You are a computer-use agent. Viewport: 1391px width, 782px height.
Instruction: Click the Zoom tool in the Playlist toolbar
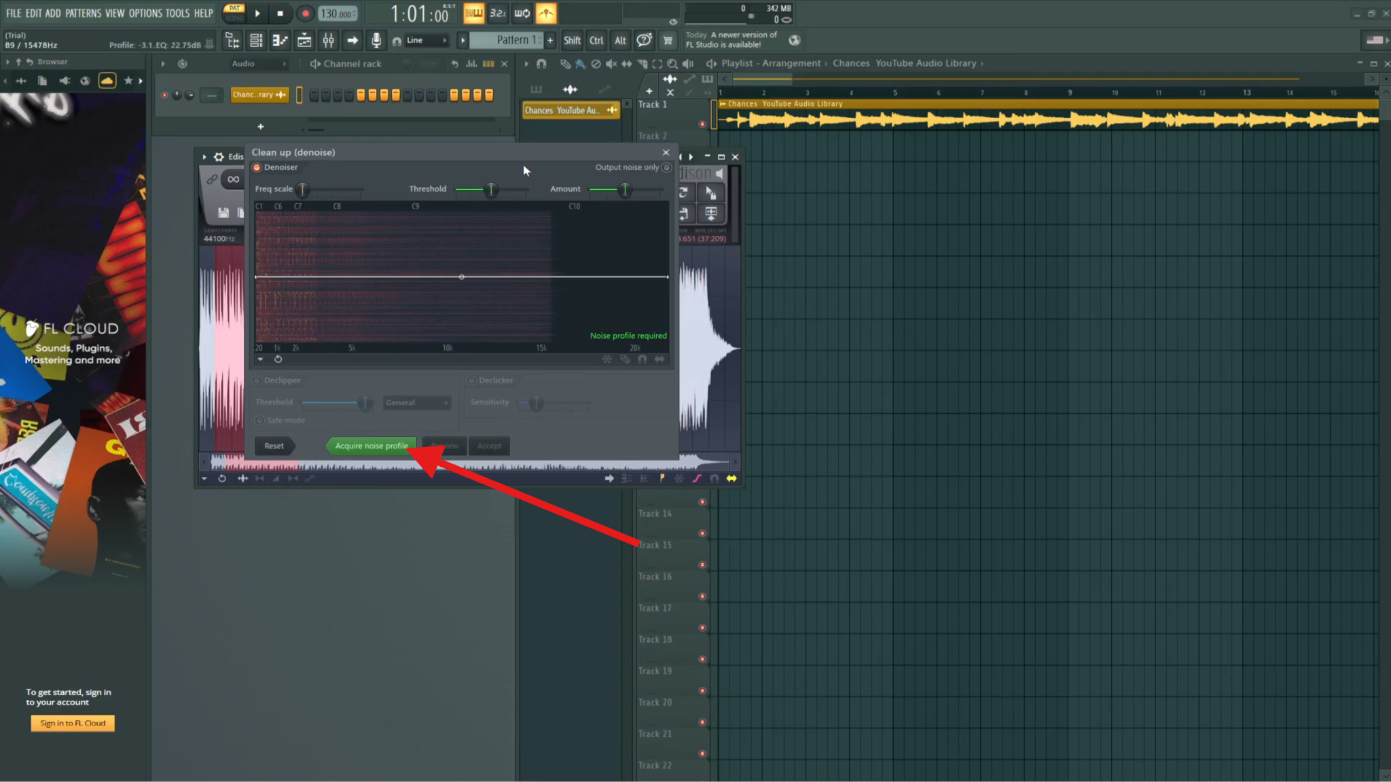tap(672, 63)
